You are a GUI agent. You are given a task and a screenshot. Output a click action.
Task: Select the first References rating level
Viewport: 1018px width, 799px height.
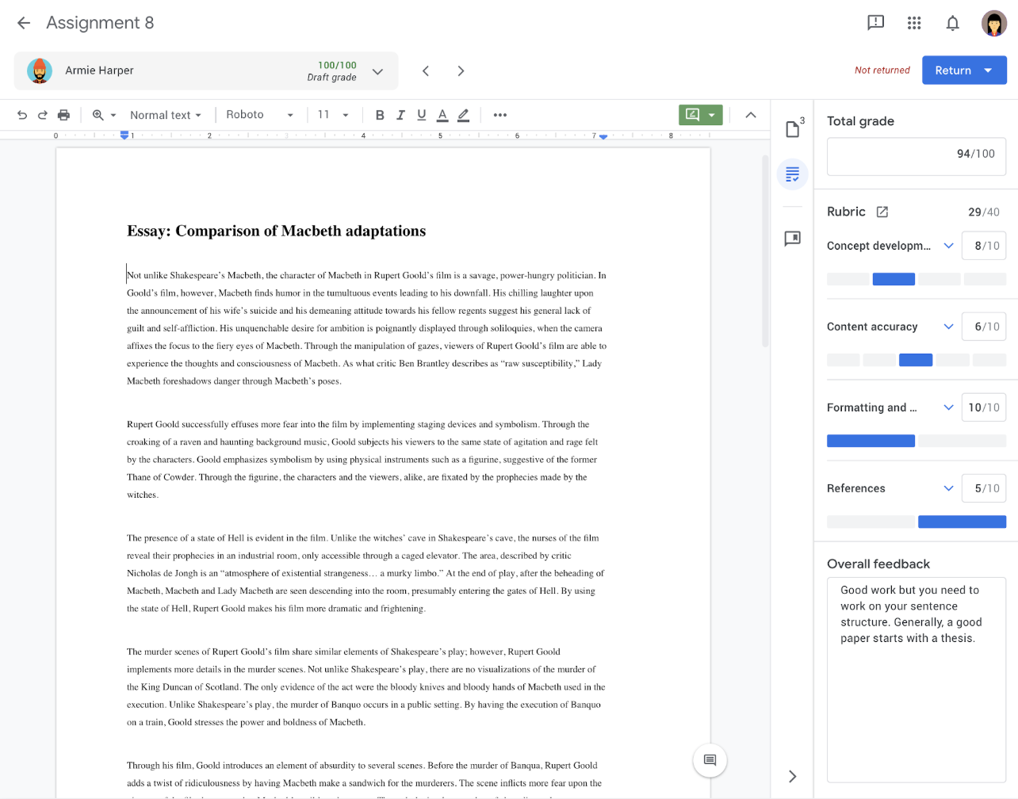pyautogui.click(x=871, y=522)
